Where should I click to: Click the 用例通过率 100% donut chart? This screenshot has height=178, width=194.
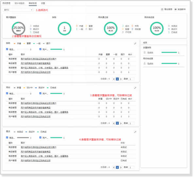click(111, 29)
